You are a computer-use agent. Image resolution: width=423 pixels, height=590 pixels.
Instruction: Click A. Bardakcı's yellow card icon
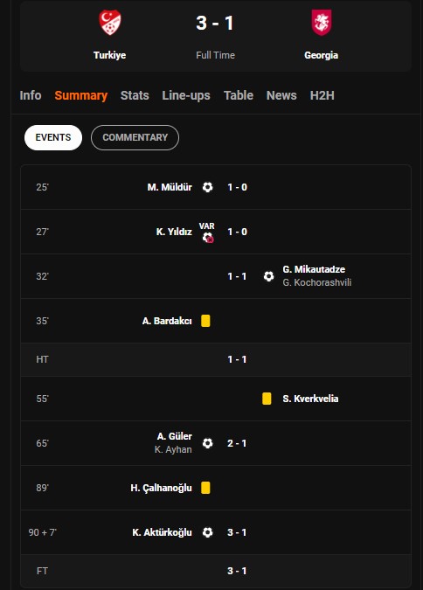click(205, 321)
